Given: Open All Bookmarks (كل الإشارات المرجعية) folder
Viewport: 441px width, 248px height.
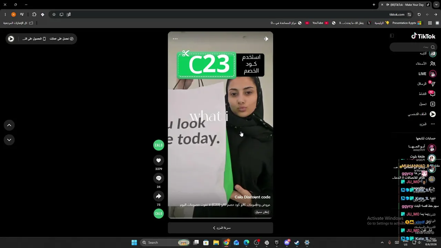Looking at the screenshot, I should [18, 23].
